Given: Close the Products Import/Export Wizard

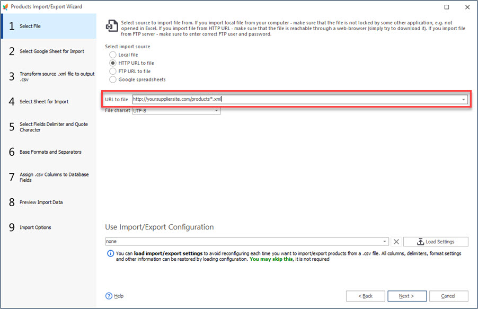Looking at the screenshot, I should coord(467,7).
